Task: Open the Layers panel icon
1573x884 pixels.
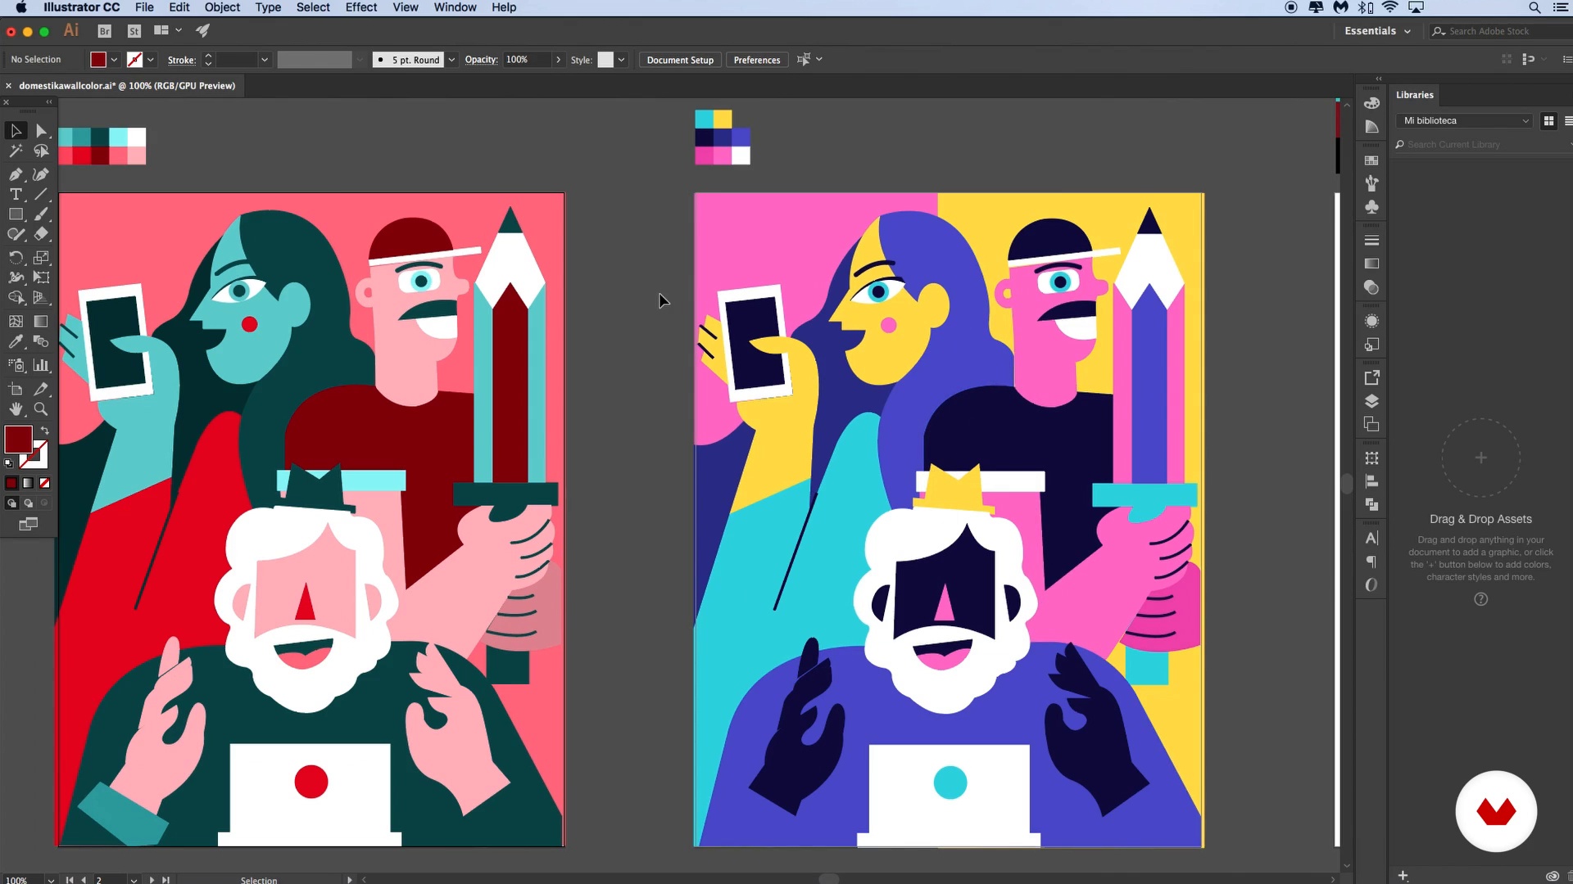Action: [x=1371, y=401]
